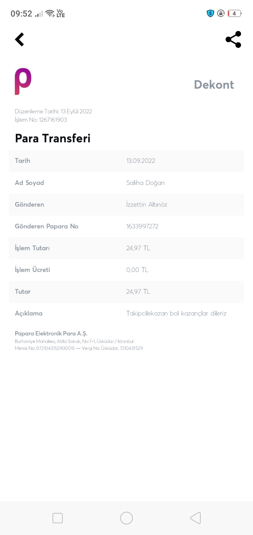
Task: Tap Papara Elektronik Para A.Ş. footer
Action: tap(51, 333)
